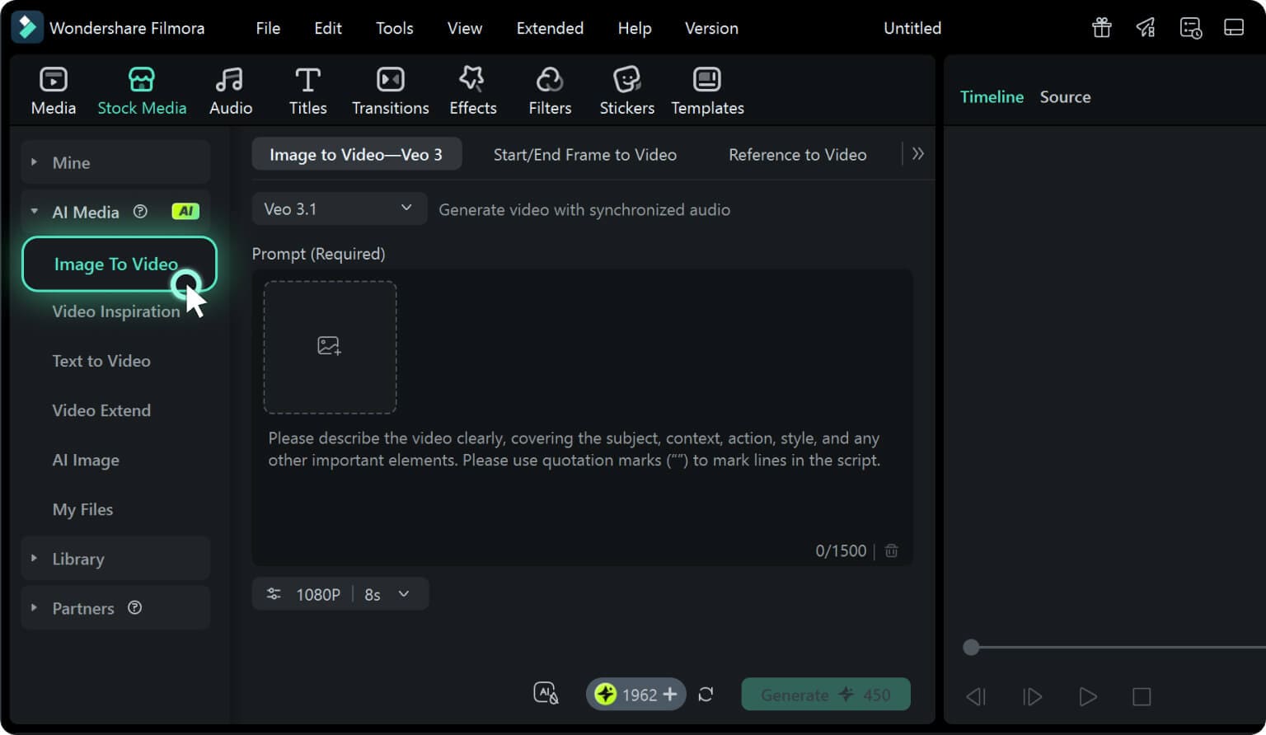Click the image upload placeholder box

[x=330, y=347]
